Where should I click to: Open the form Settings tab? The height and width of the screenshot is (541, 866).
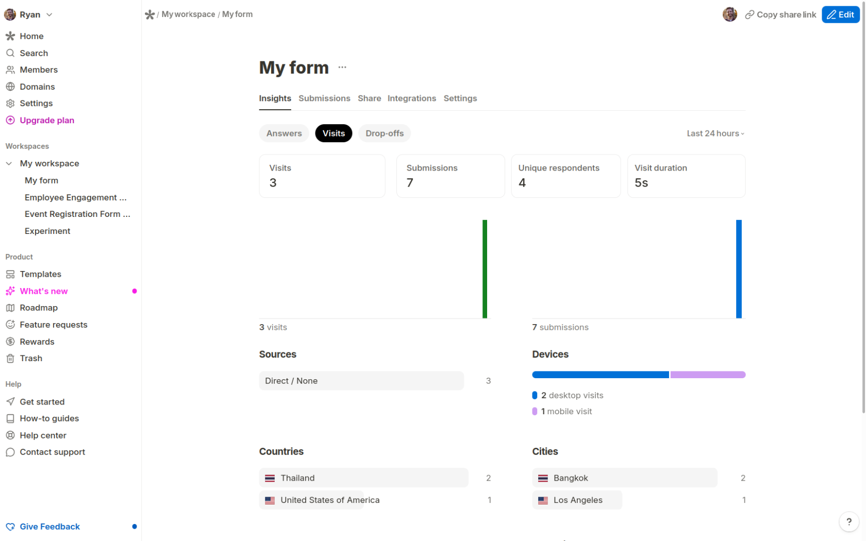coord(460,98)
